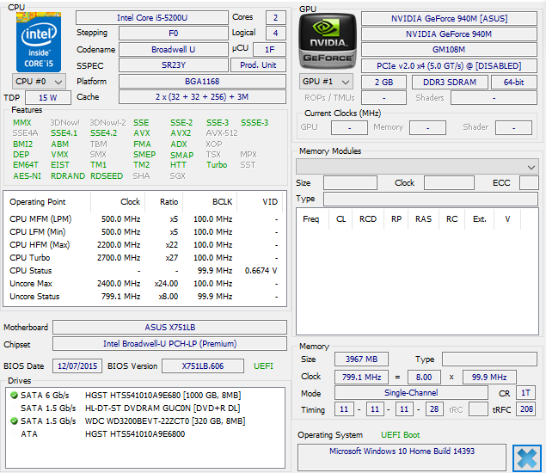Click the NVIDIA GeForce 940M [ASUS] field

pos(449,18)
